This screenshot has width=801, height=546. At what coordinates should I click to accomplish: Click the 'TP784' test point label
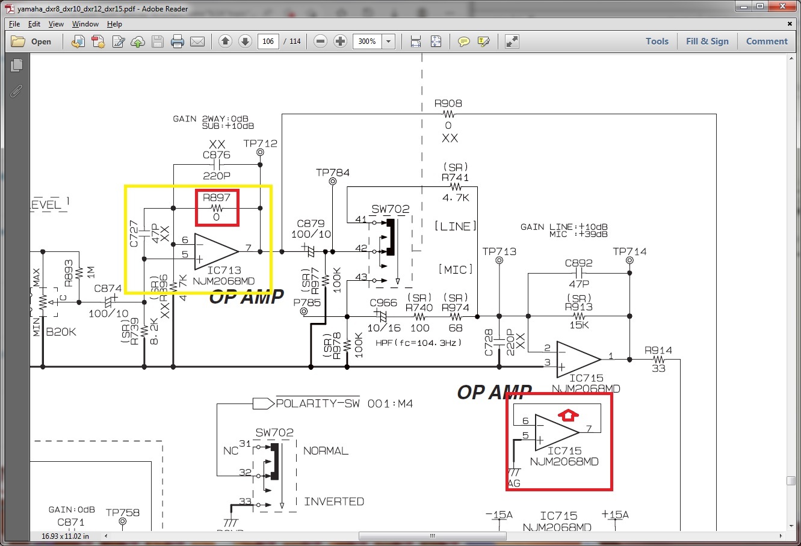tap(333, 173)
